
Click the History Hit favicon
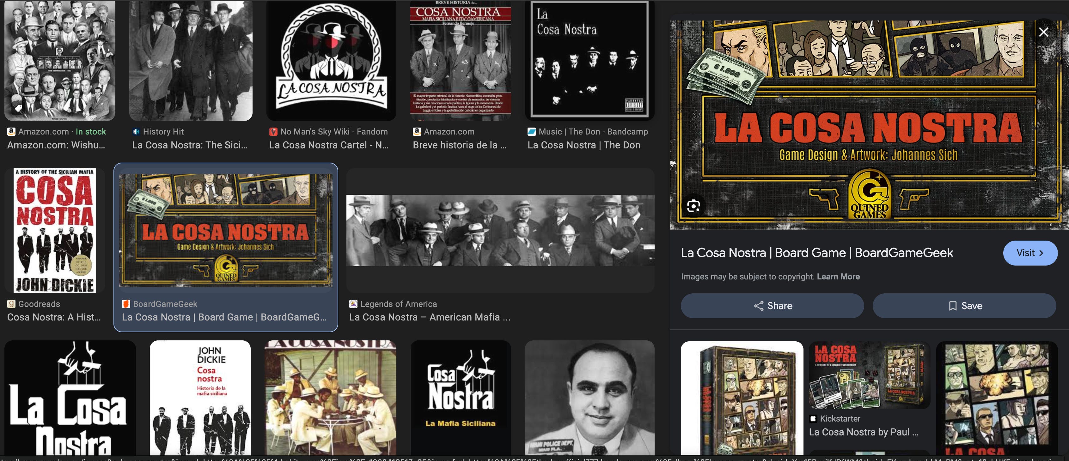click(136, 131)
